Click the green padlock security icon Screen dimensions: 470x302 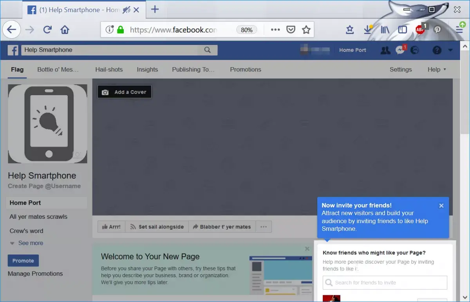point(121,30)
